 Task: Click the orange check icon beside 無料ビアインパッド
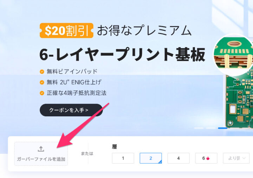tap(42, 71)
